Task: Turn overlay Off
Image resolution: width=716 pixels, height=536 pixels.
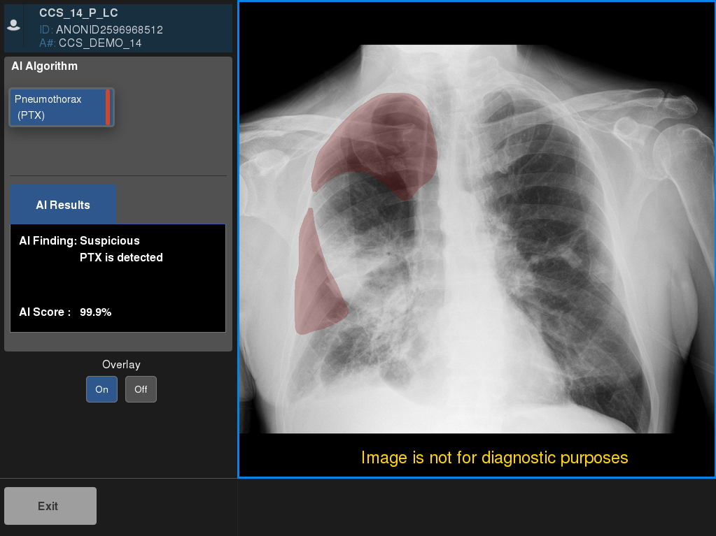Action: [x=141, y=389]
